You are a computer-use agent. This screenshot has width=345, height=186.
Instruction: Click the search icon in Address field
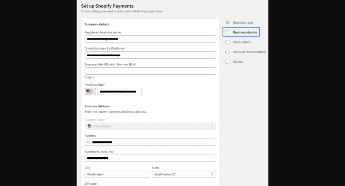click(88, 142)
